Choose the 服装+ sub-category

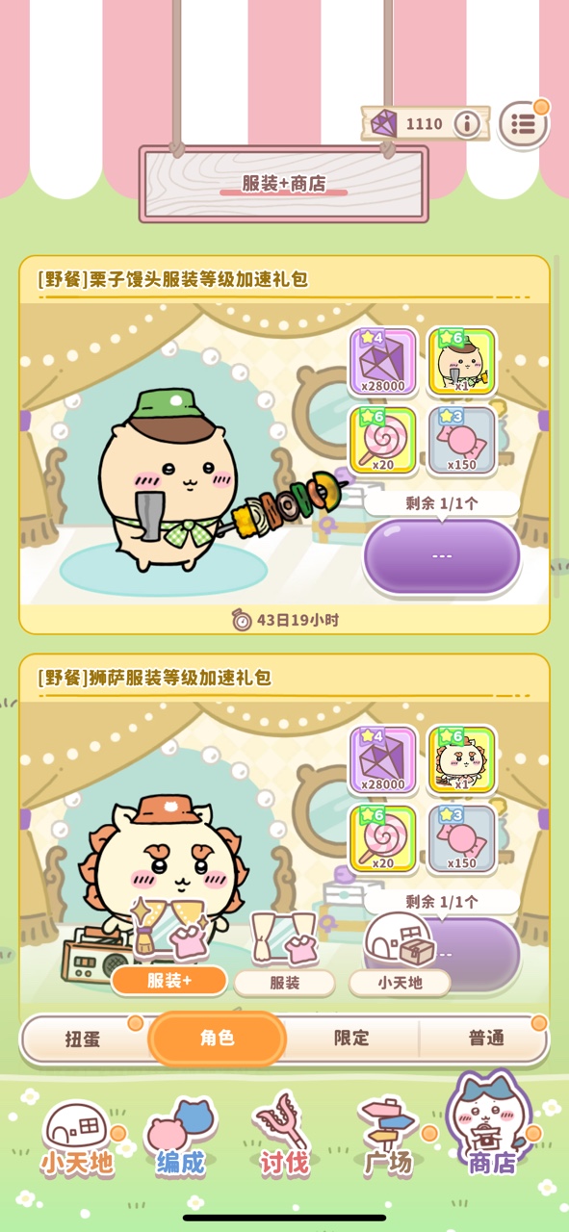tap(169, 981)
